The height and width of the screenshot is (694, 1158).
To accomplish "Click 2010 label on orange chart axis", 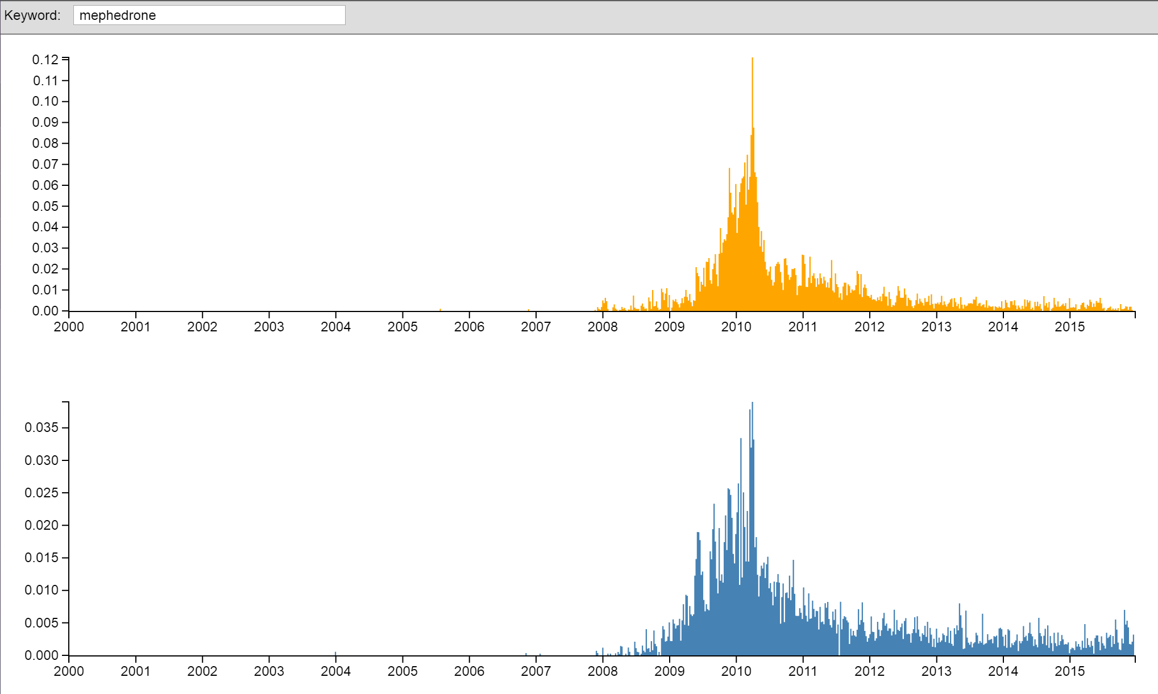I will pyautogui.click(x=736, y=327).
